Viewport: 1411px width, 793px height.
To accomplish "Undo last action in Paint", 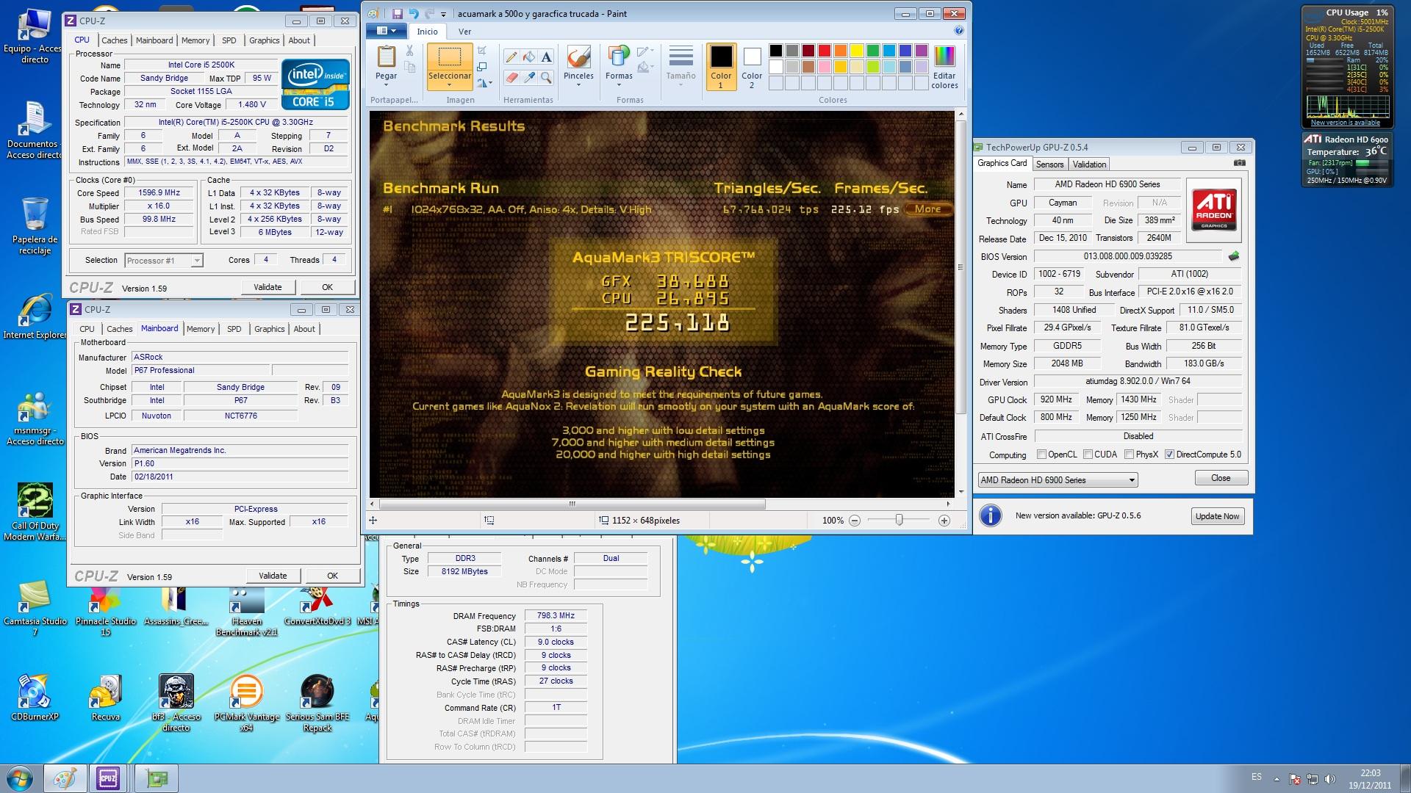I will 414,13.
